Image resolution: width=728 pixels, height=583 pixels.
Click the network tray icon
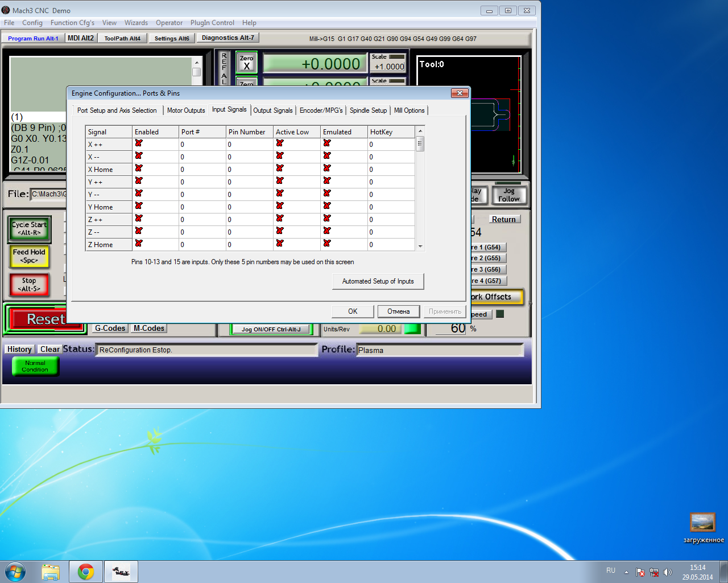tap(654, 572)
